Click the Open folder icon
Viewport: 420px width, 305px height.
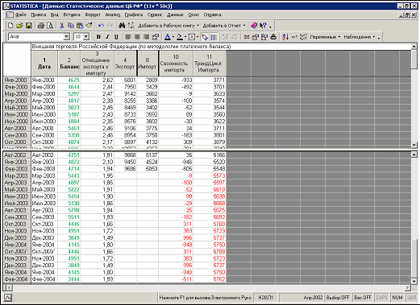[x=19, y=26]
